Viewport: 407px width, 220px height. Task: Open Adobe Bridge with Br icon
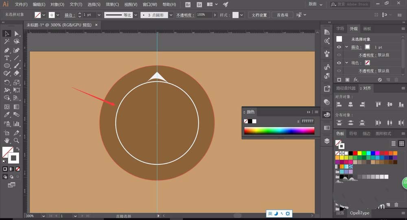coord(188,4)
